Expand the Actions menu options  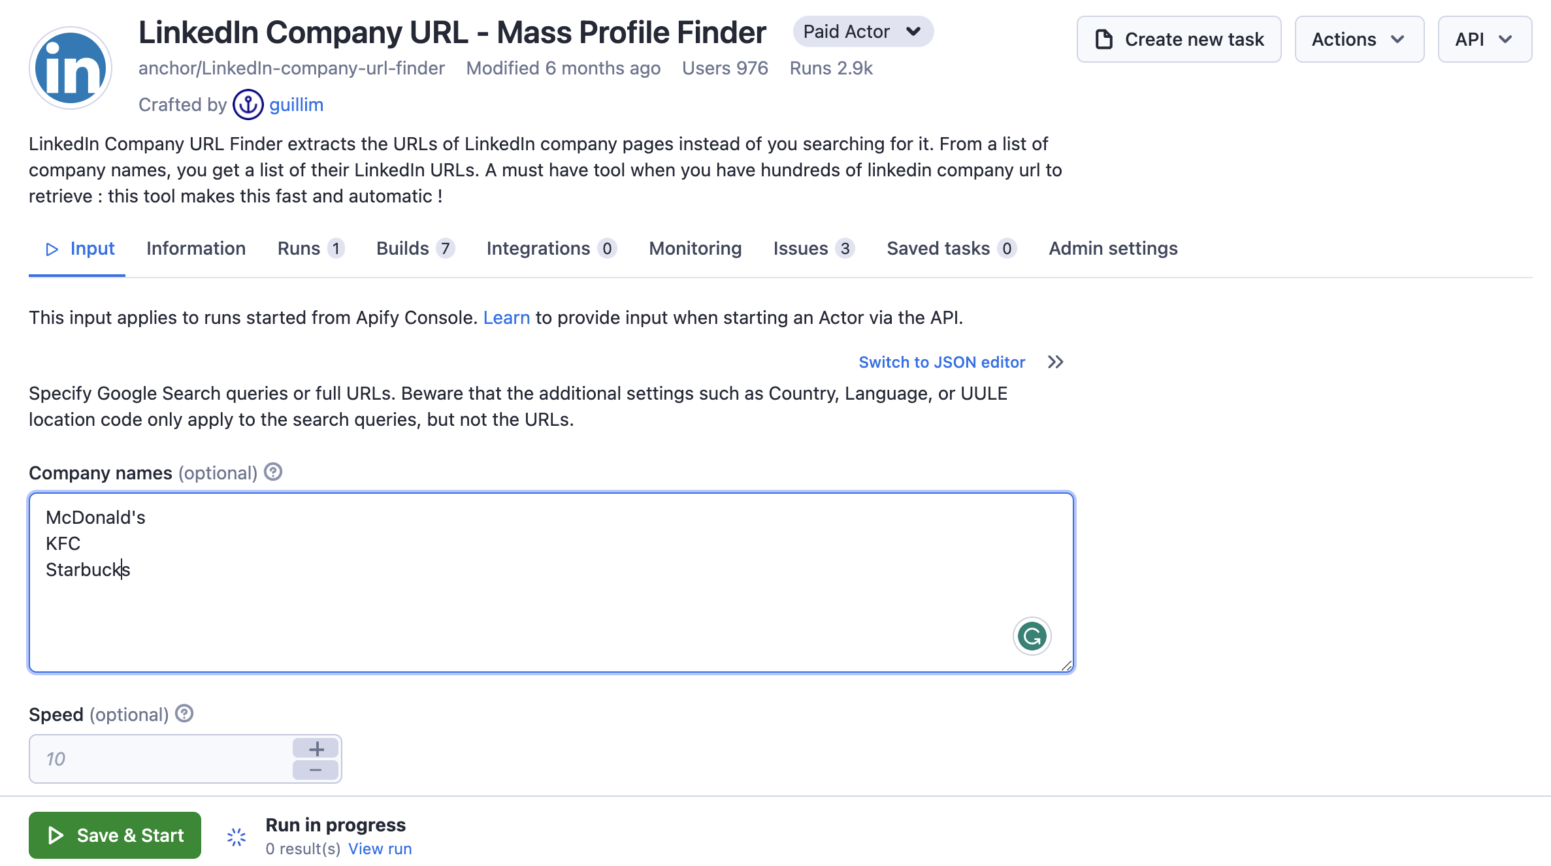click(x=1358, y=40)
